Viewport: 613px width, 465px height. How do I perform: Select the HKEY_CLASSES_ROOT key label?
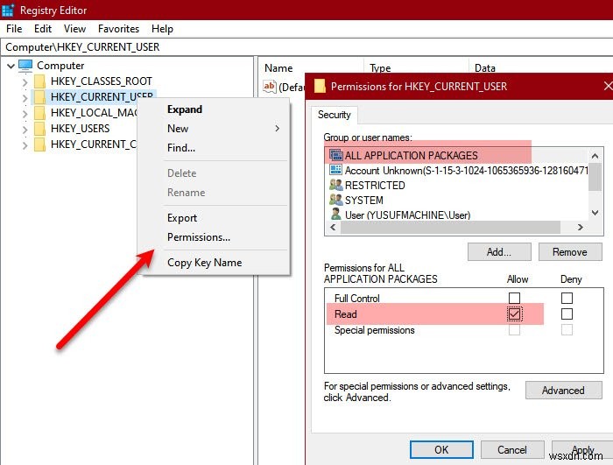tap(102, 81)
